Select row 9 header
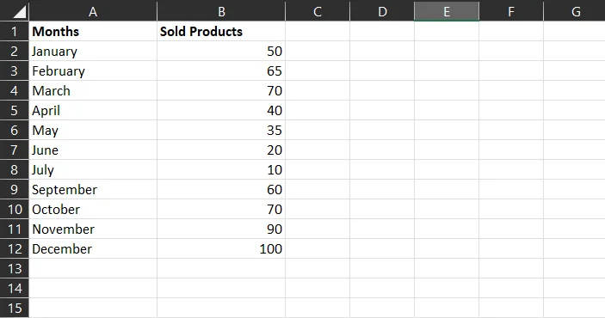This screenshot has height=318, width=605. pyautogui.click(x=15, y=189)
